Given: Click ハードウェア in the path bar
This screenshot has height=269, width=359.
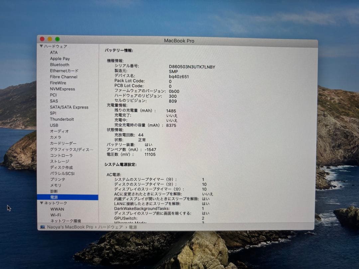Looking at the screenshot, I should (x=111, y=227).
